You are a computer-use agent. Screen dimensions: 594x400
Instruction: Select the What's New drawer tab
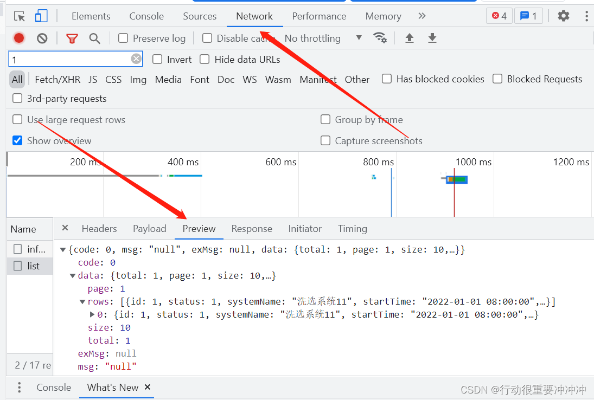click(112, 388)
